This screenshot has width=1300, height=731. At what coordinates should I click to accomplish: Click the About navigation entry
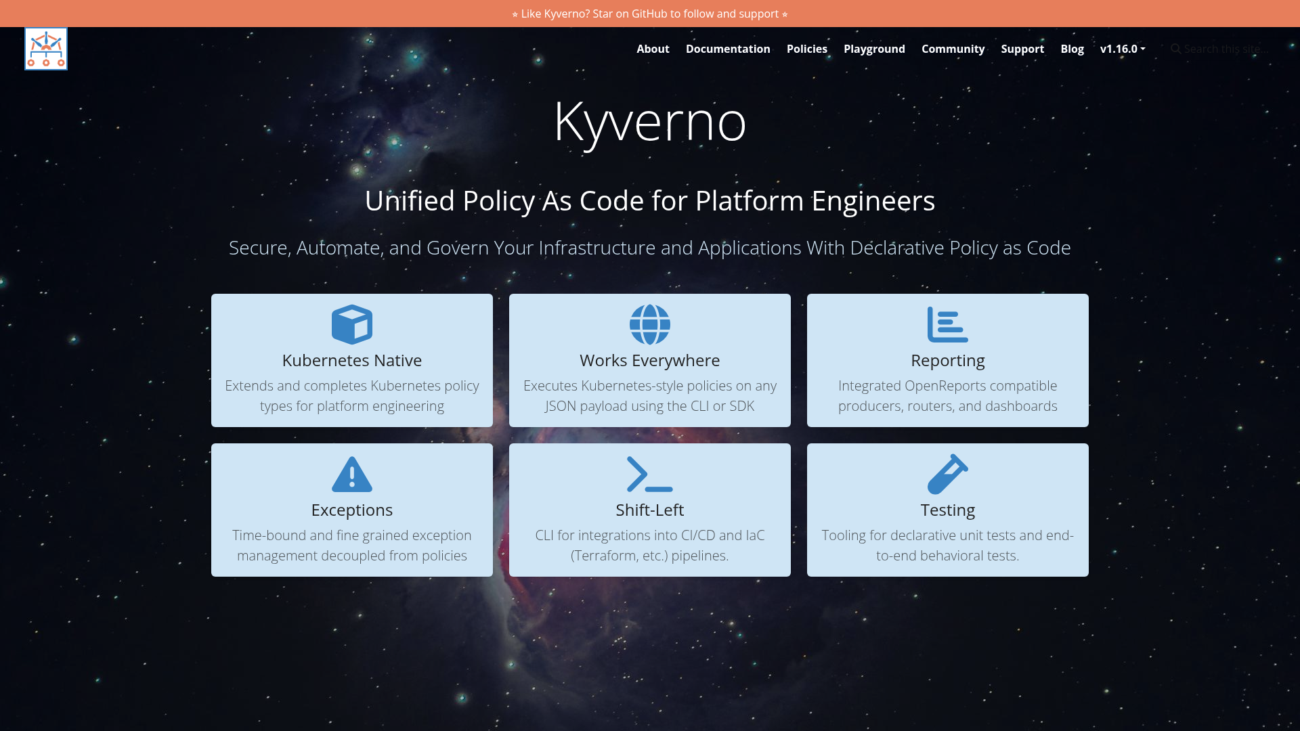pyautogui.click(x=652, y=49)
